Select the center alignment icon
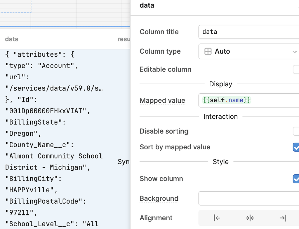 250,218
